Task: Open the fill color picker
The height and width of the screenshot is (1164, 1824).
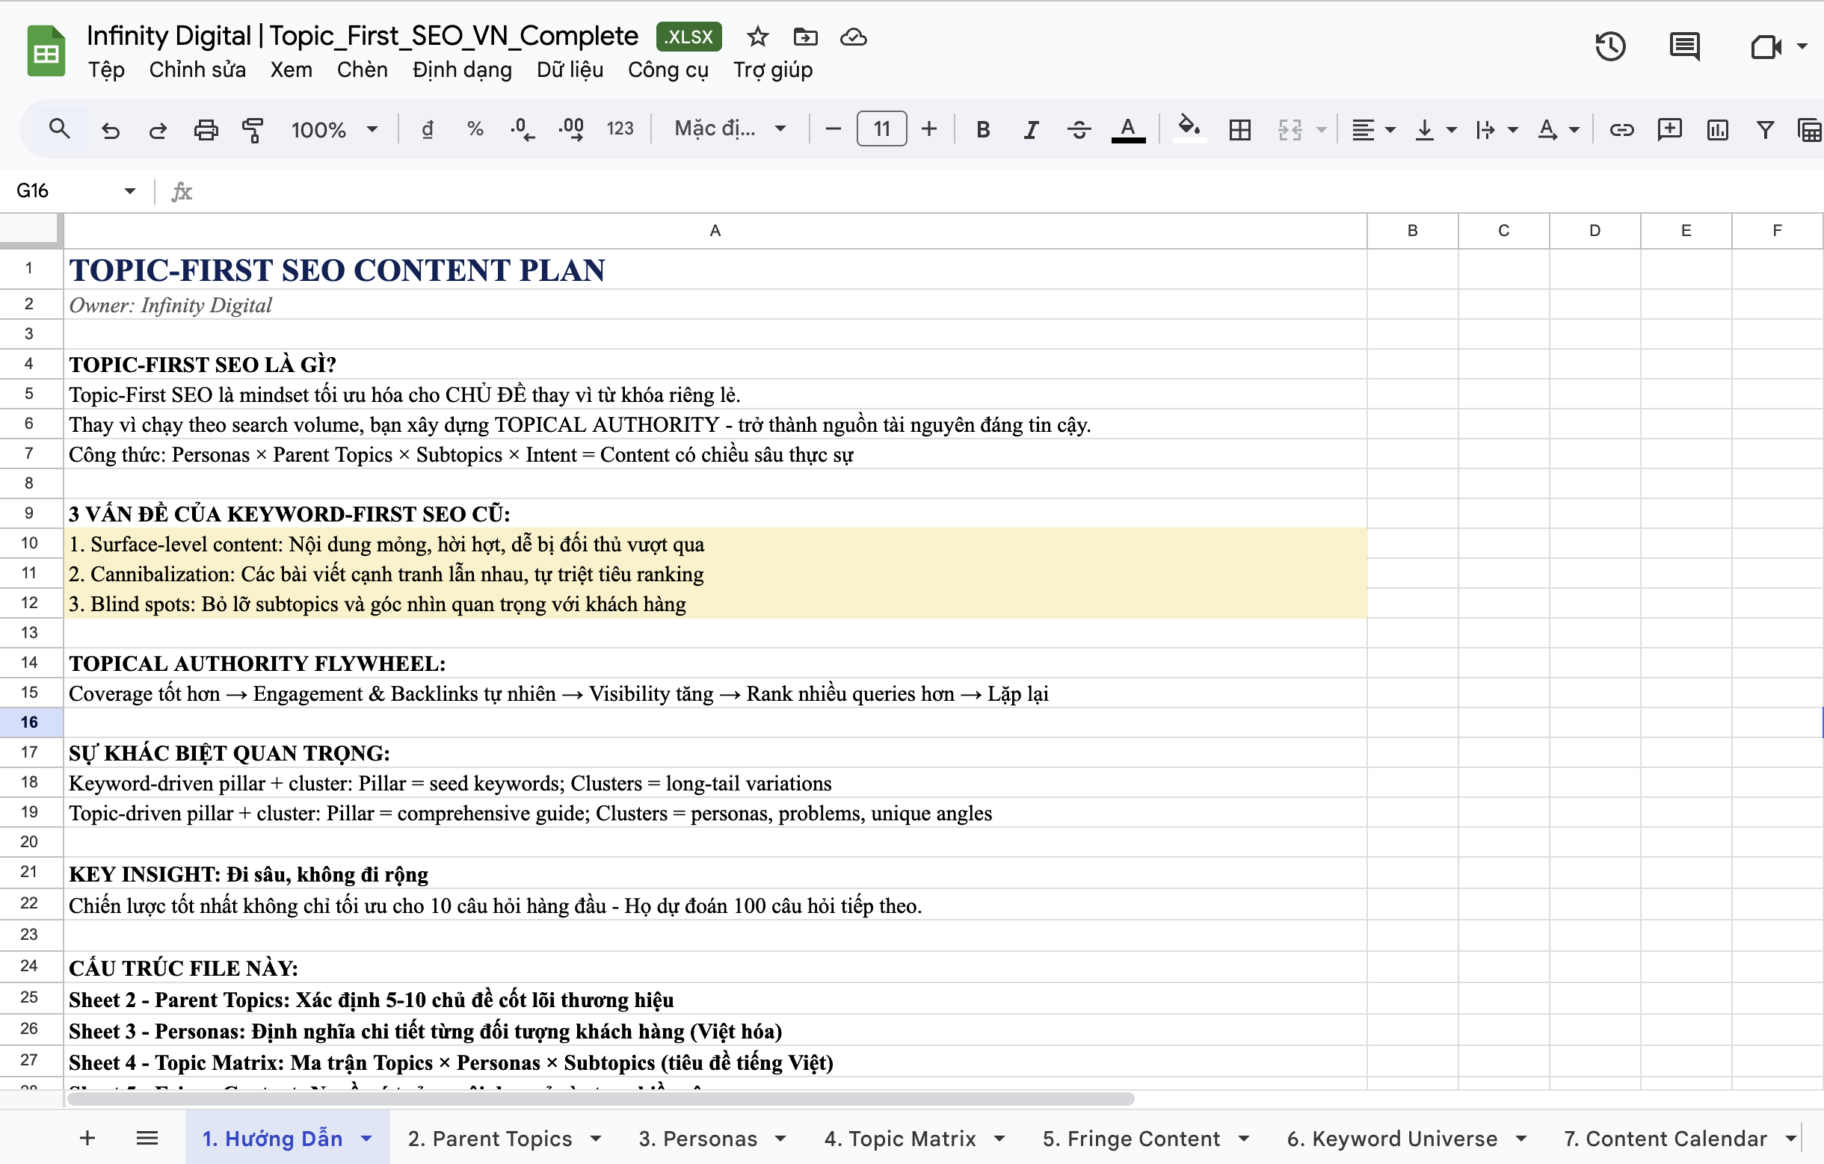Action: [x=1189, y=129]
